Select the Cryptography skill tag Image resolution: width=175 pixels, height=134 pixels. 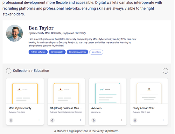57,52
